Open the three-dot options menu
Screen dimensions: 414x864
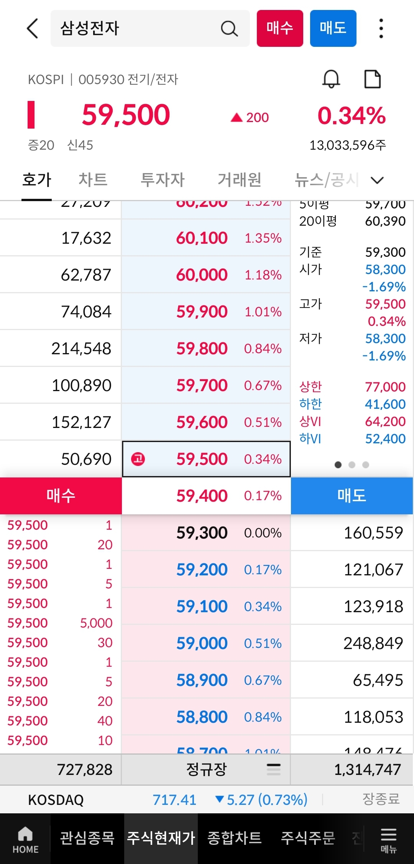tap(380, 29)
